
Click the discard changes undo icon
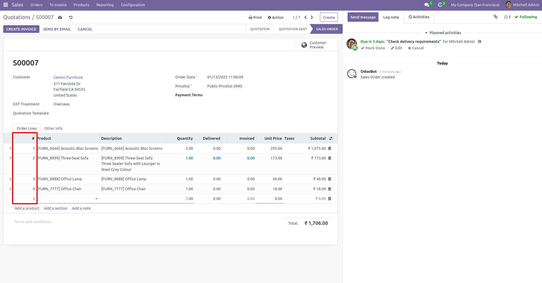tap(71, 17)
